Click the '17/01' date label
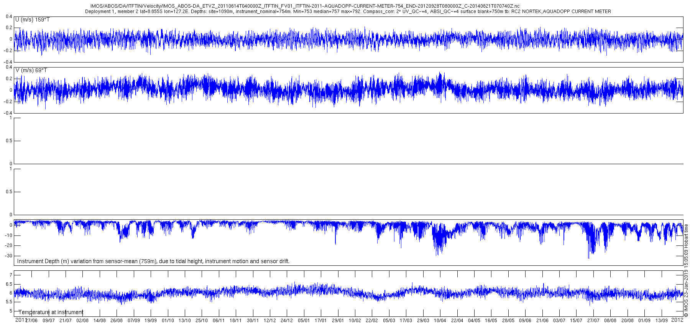 321,321
